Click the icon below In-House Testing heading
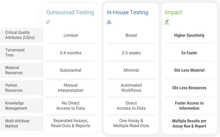The width and height of the screenshot is (220, 137). (109, 22)
